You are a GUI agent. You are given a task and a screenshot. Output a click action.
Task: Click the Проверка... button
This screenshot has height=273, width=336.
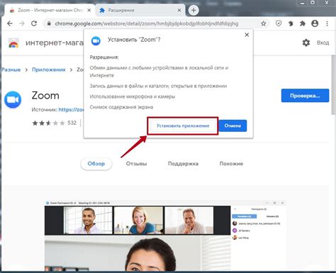coord(305,96)
